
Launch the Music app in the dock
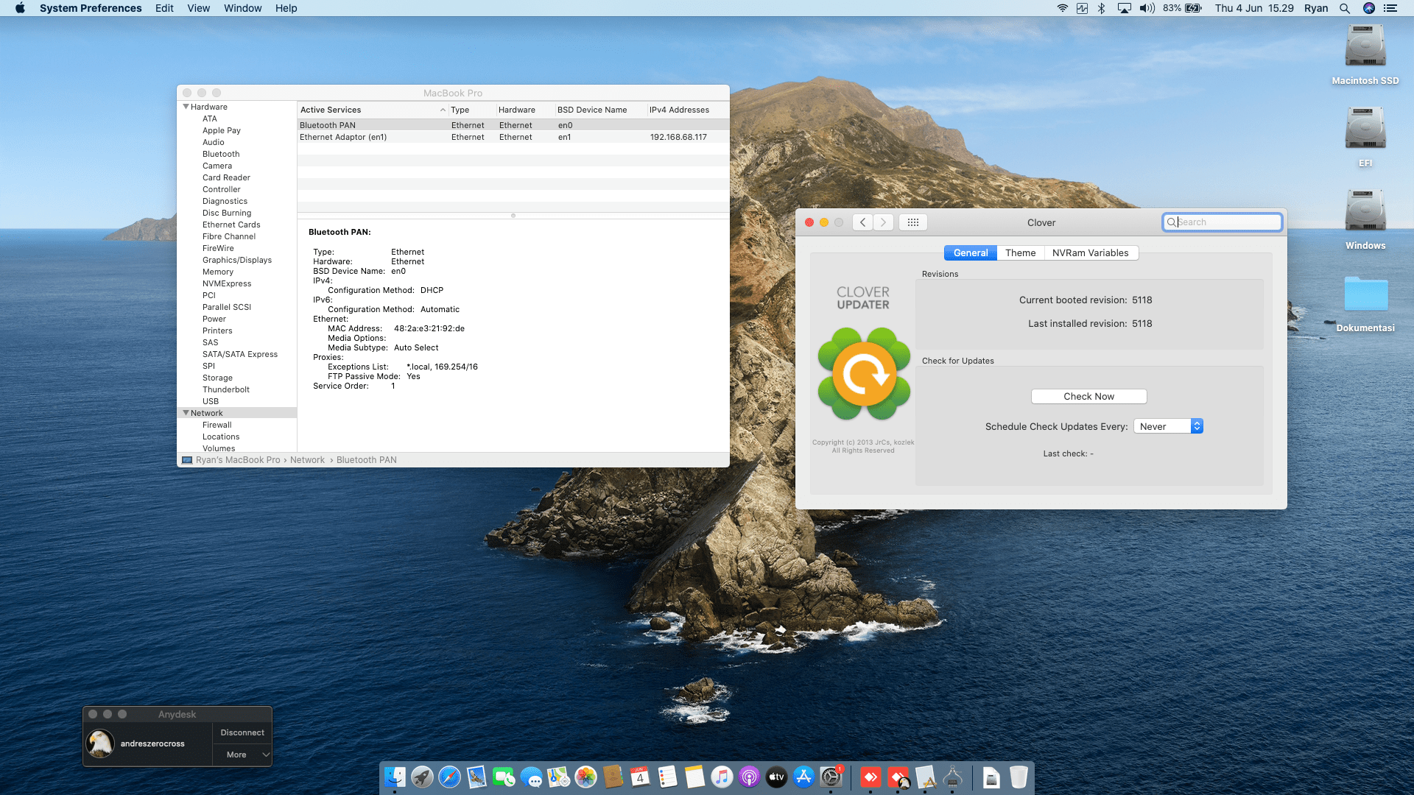point(722,777)
